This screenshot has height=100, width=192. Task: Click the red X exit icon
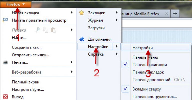click(x=6, y=96)
